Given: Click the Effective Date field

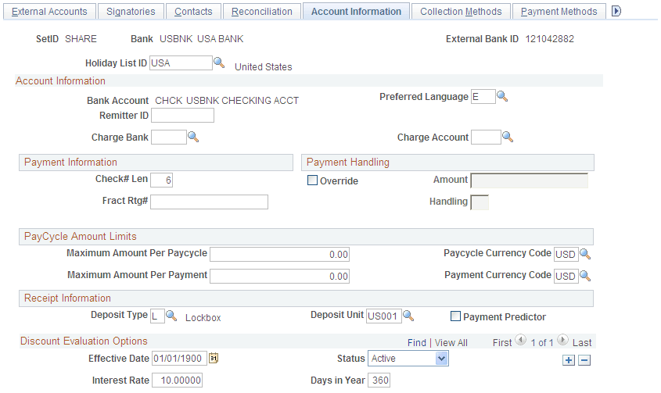Looking at the screenshot, I should (180, 359).
